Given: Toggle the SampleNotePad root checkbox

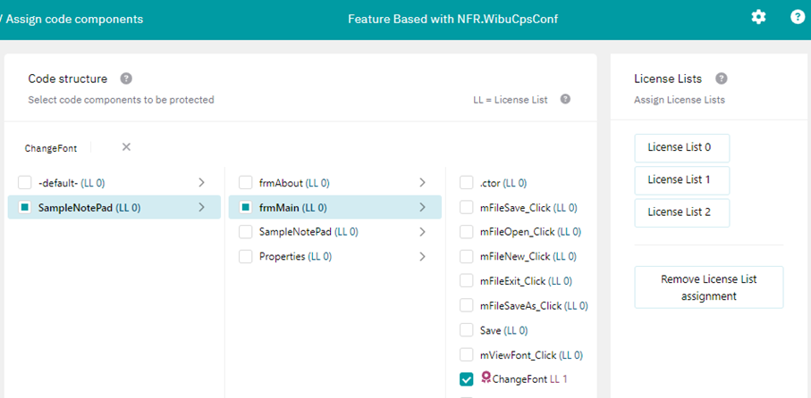Looking at the screenshot, I should pyautogui.click(x=25, y=208).
